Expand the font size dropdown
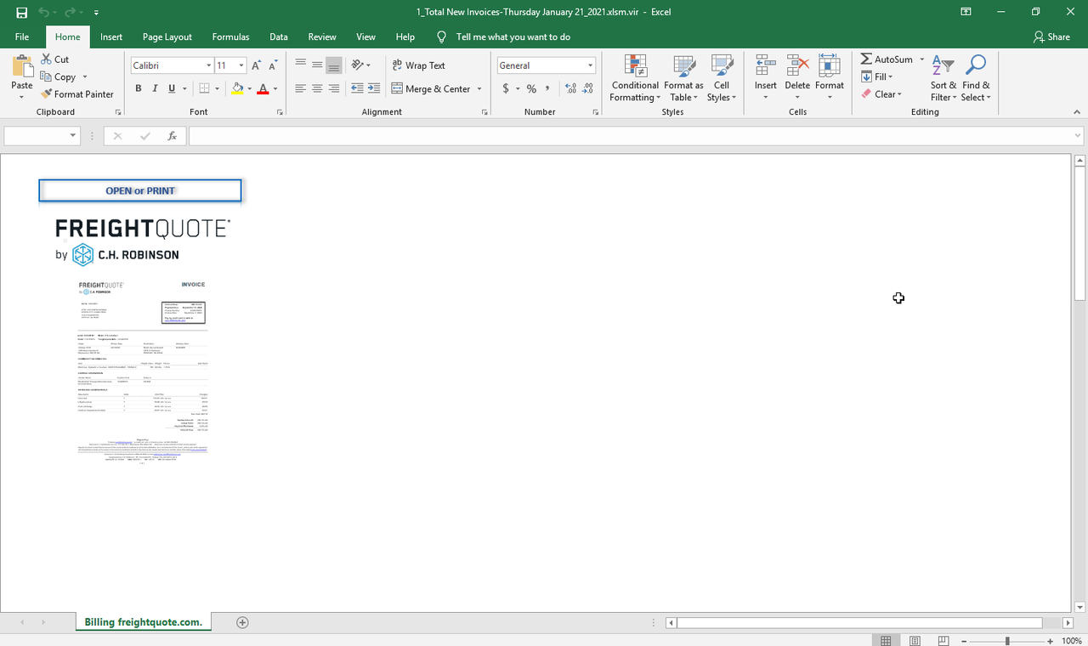 (x=241, y=65)
